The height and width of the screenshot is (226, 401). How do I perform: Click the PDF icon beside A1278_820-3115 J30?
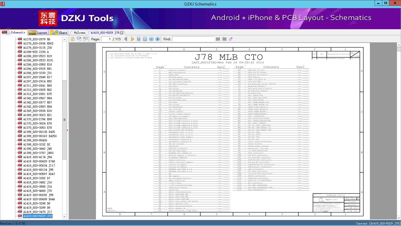[x=20, y=48]
